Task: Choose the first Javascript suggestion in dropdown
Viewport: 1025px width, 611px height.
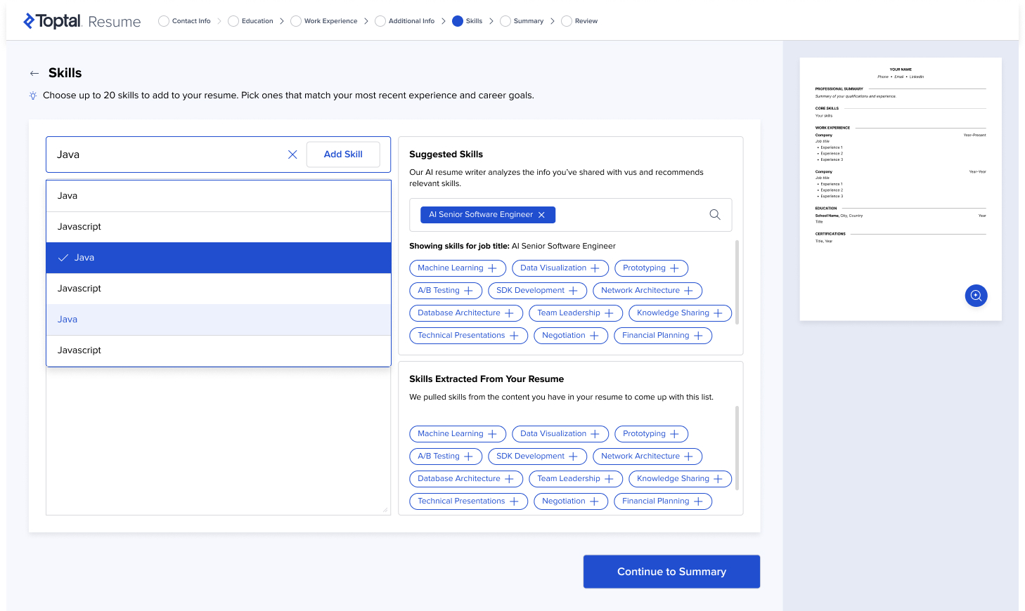Action: (x=219, y=227)
